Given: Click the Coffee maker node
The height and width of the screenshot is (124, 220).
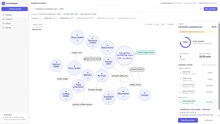Looking at the screenshot, I should point(66,95).
